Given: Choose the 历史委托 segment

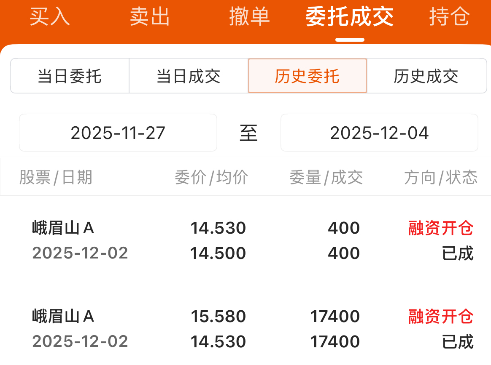Looking at the screenshot, I should click(x=308, y=76).
